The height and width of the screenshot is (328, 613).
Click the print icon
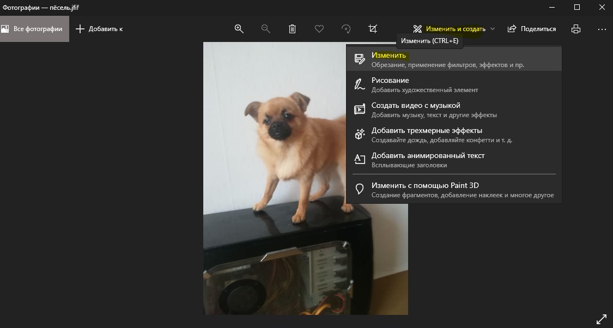coord(575,28)
